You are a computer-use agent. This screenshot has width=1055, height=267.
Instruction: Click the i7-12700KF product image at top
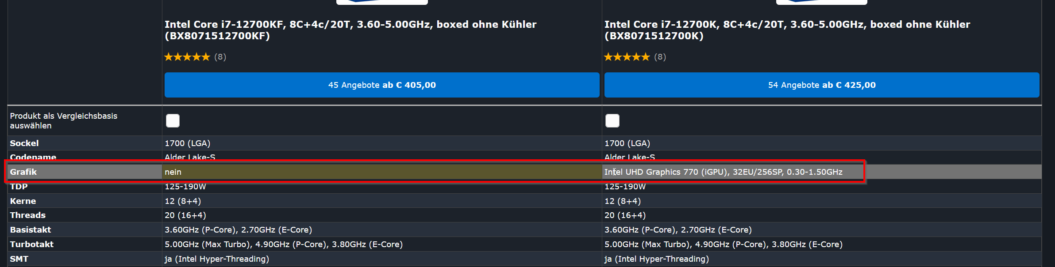pos(382,2)
